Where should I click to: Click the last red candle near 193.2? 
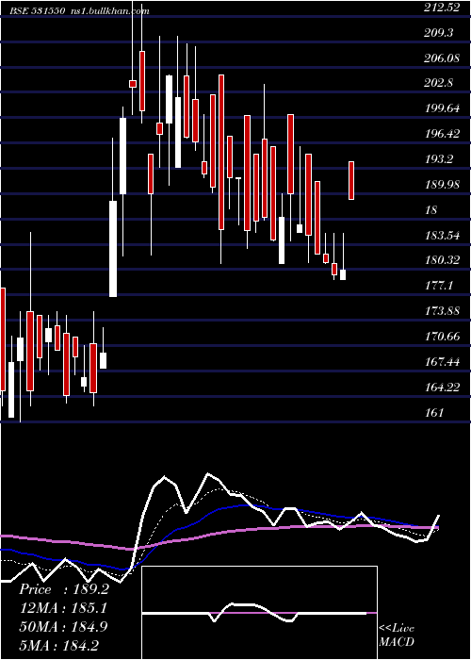pyautogui.click(x=351, y=180)
